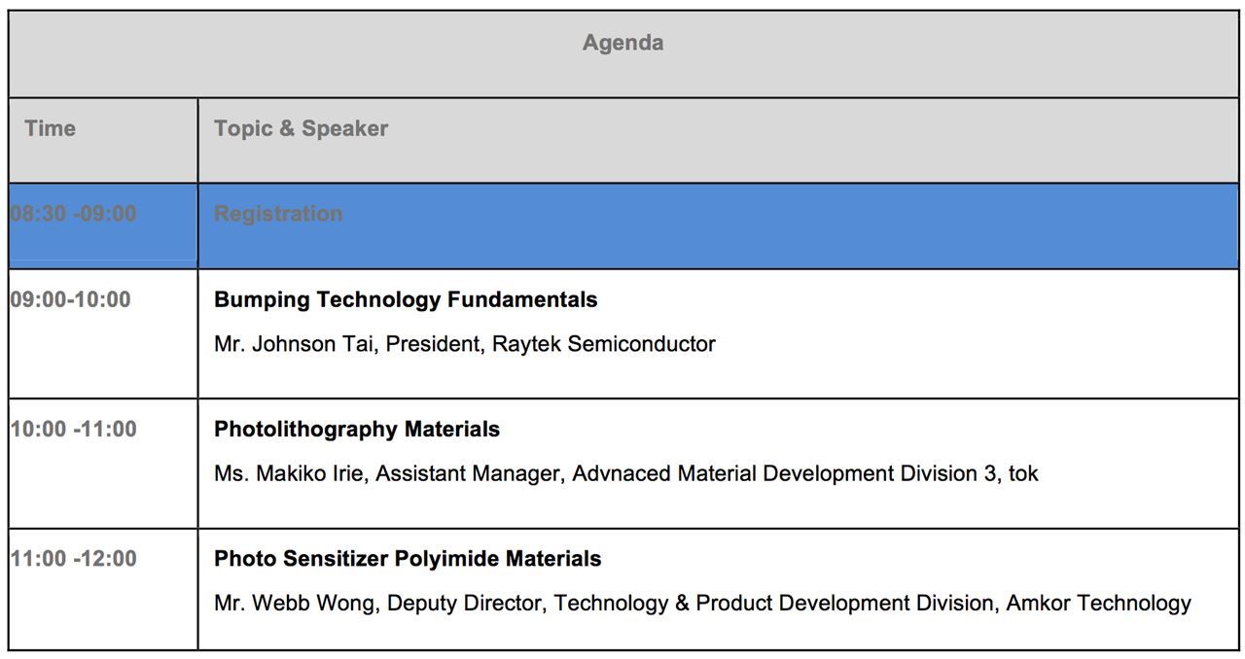The image size is (1245, 659).
Task: Click the Agenda table heading
Action: [622, 44]
